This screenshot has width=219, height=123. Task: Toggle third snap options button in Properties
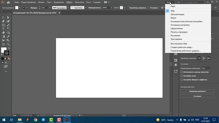[x=208, y=58]
